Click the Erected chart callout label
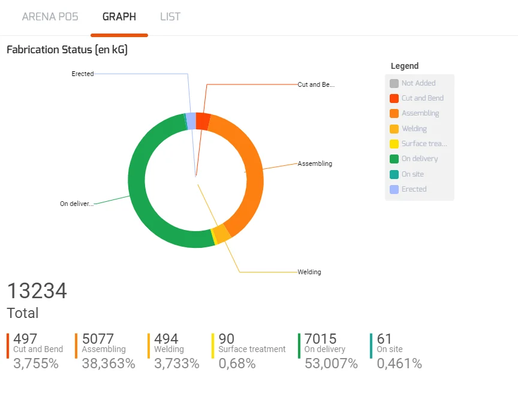This screenshot has height=394, width=518. coord(83,74)
